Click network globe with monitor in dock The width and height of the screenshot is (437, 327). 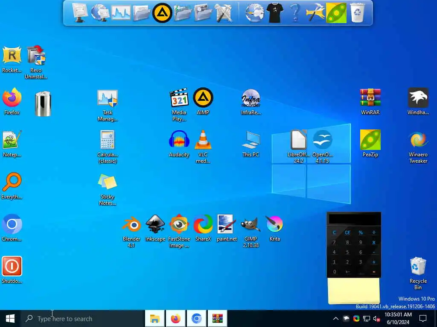tap(100, 13)
